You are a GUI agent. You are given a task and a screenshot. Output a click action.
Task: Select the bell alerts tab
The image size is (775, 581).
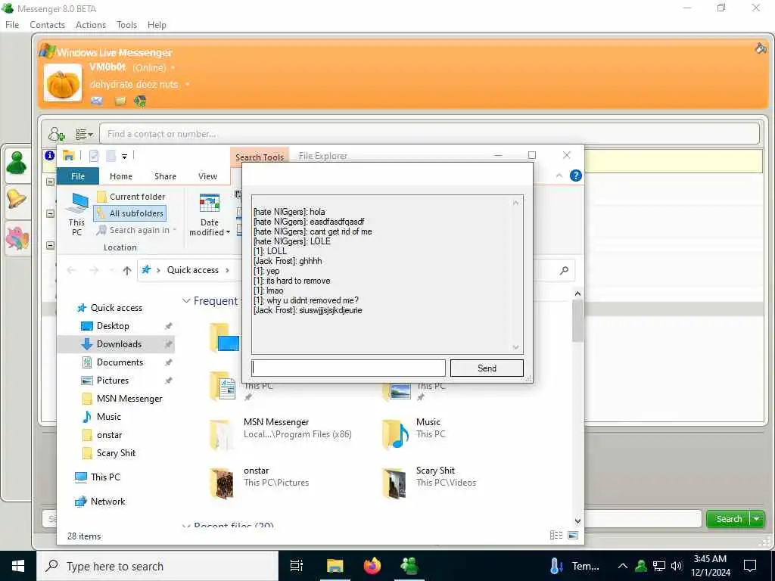pyautogui.click(x=17, y=200)
